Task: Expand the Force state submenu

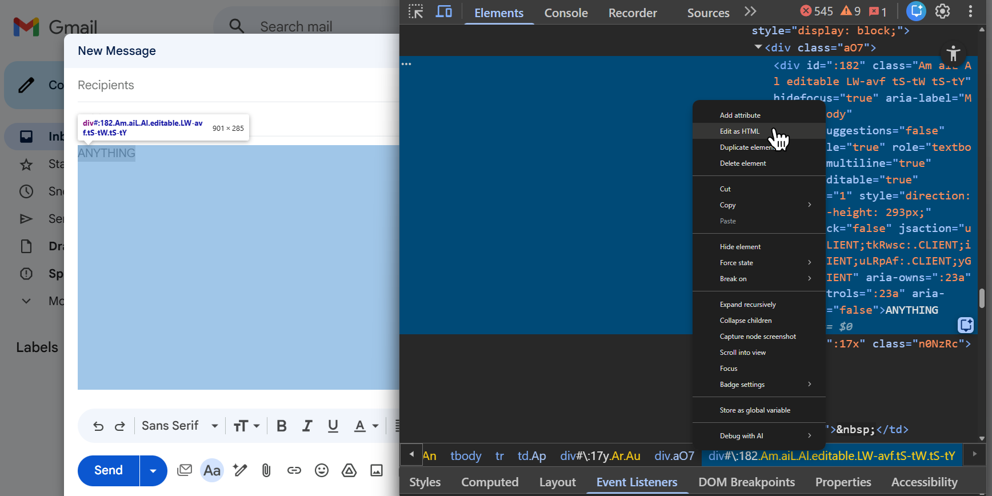Action: pyautogui.click(x=759, y=263)
